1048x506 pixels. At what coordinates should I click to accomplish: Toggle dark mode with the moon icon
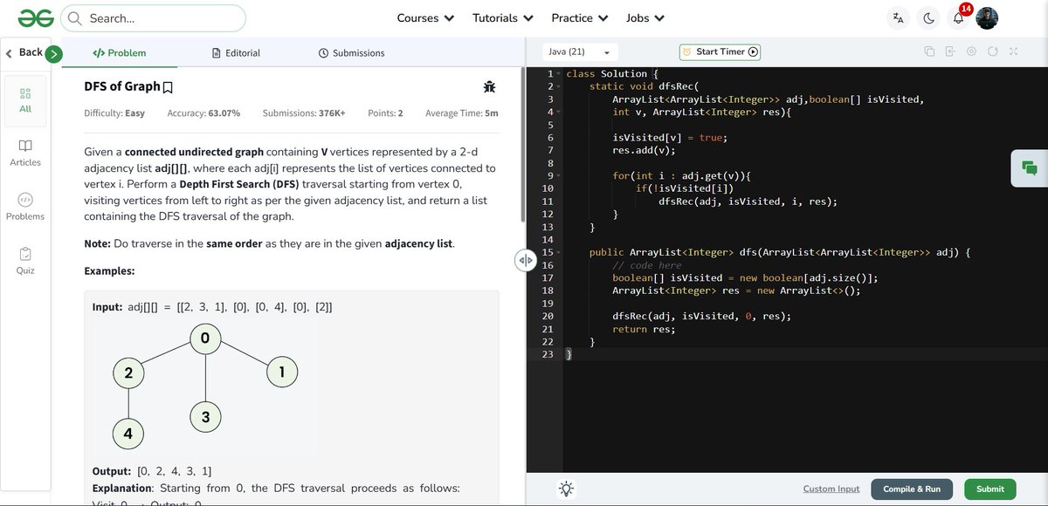tap(927, 17)
